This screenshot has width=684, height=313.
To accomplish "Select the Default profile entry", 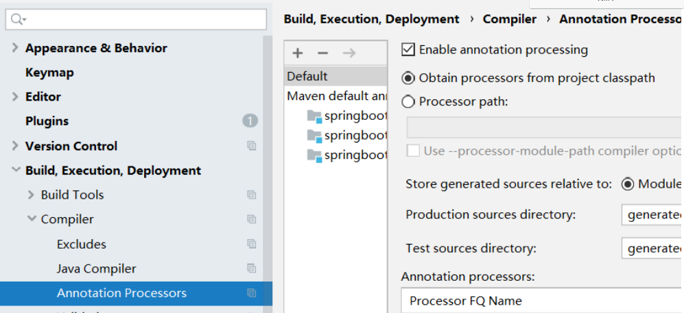I will pyautogui.click(x=307, y=76).
